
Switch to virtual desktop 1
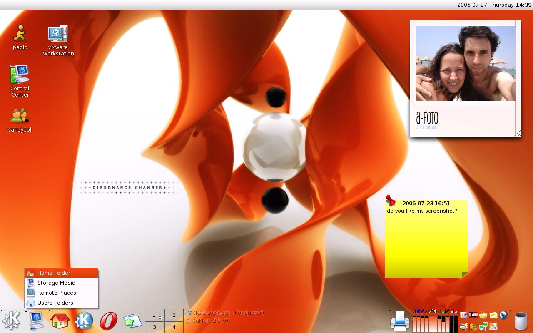(x=154, y=315)
